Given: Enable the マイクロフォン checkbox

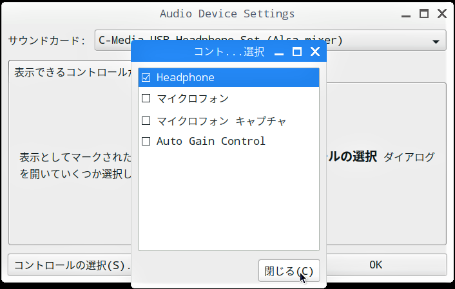Looking at the screenshot, I should point(146,98).
